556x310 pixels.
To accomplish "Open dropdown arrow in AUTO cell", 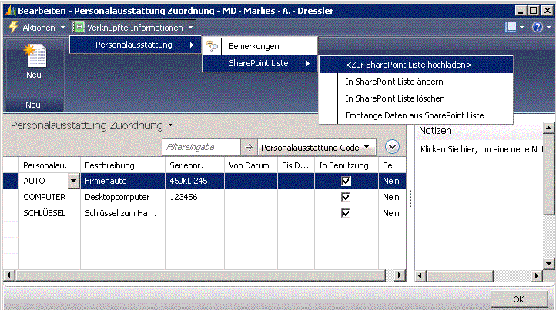I will click(73, 182).
